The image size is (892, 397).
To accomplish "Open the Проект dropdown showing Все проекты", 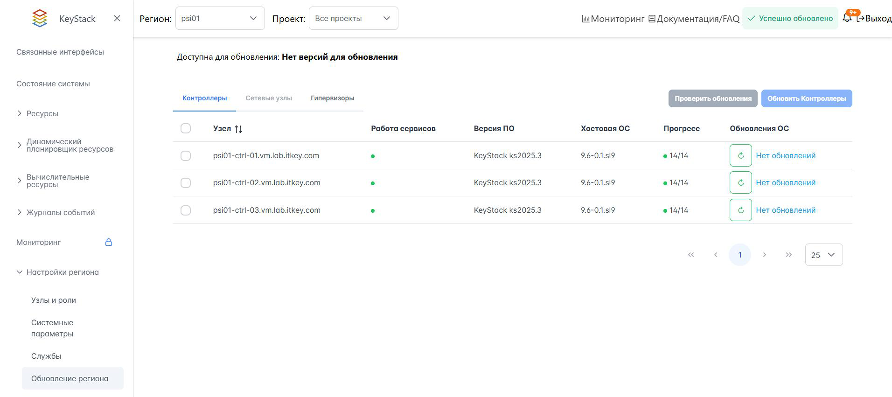I will click(x=353, y=18).
